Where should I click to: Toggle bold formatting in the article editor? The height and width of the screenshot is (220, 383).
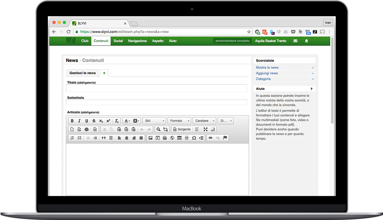(x=72, y=121)
